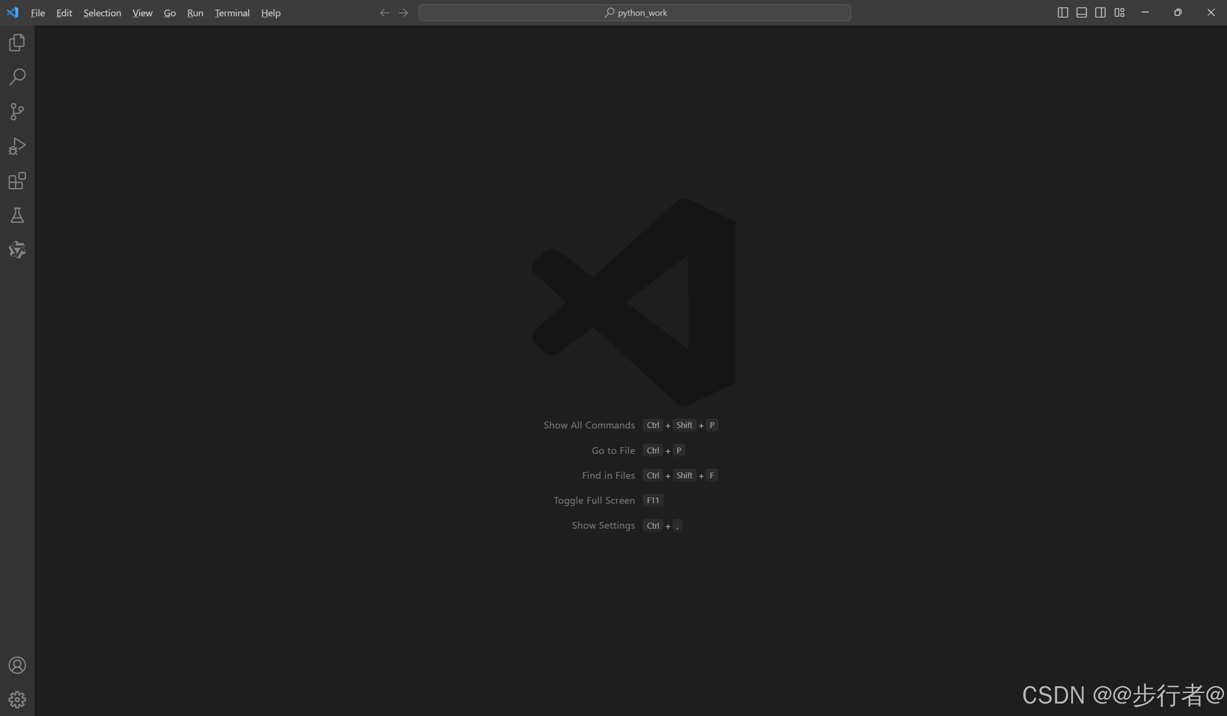Open the Testing flask view

(17, 215)
